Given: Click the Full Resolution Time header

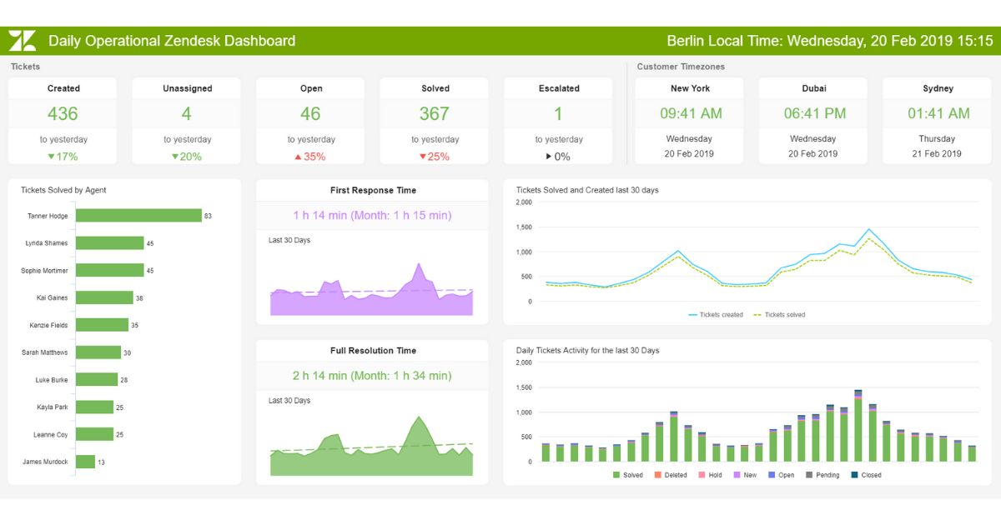Looking at the screenshot, I should point(372,351).
